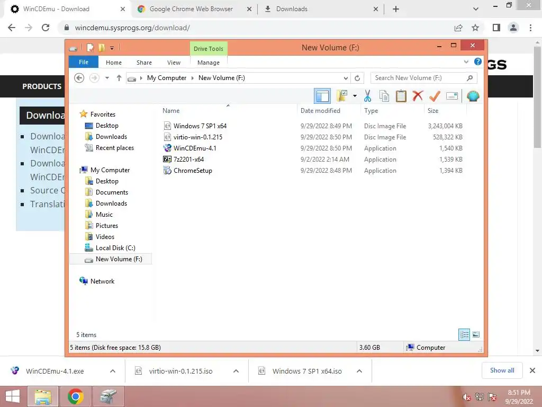Select Network in navigation pane
Screen dimensions: 542x407
coord(102,281)
